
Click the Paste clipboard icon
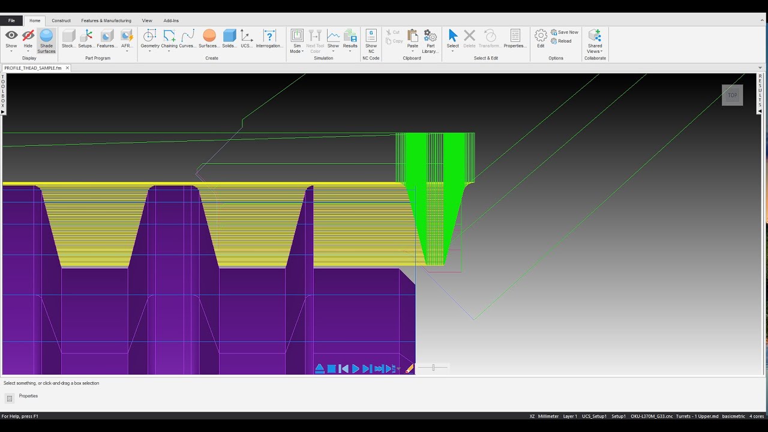pyautogui.click(x=413, y=36)
